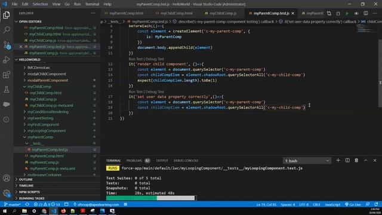The image size is (382, 215).
Task: Expand the myConditionalRendering folder
Action: point(48,112)
